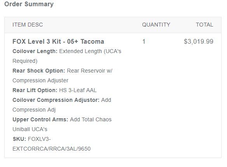Click the Compression Adjuster text line
Screen dimensions: 227x167
point(40,80)
